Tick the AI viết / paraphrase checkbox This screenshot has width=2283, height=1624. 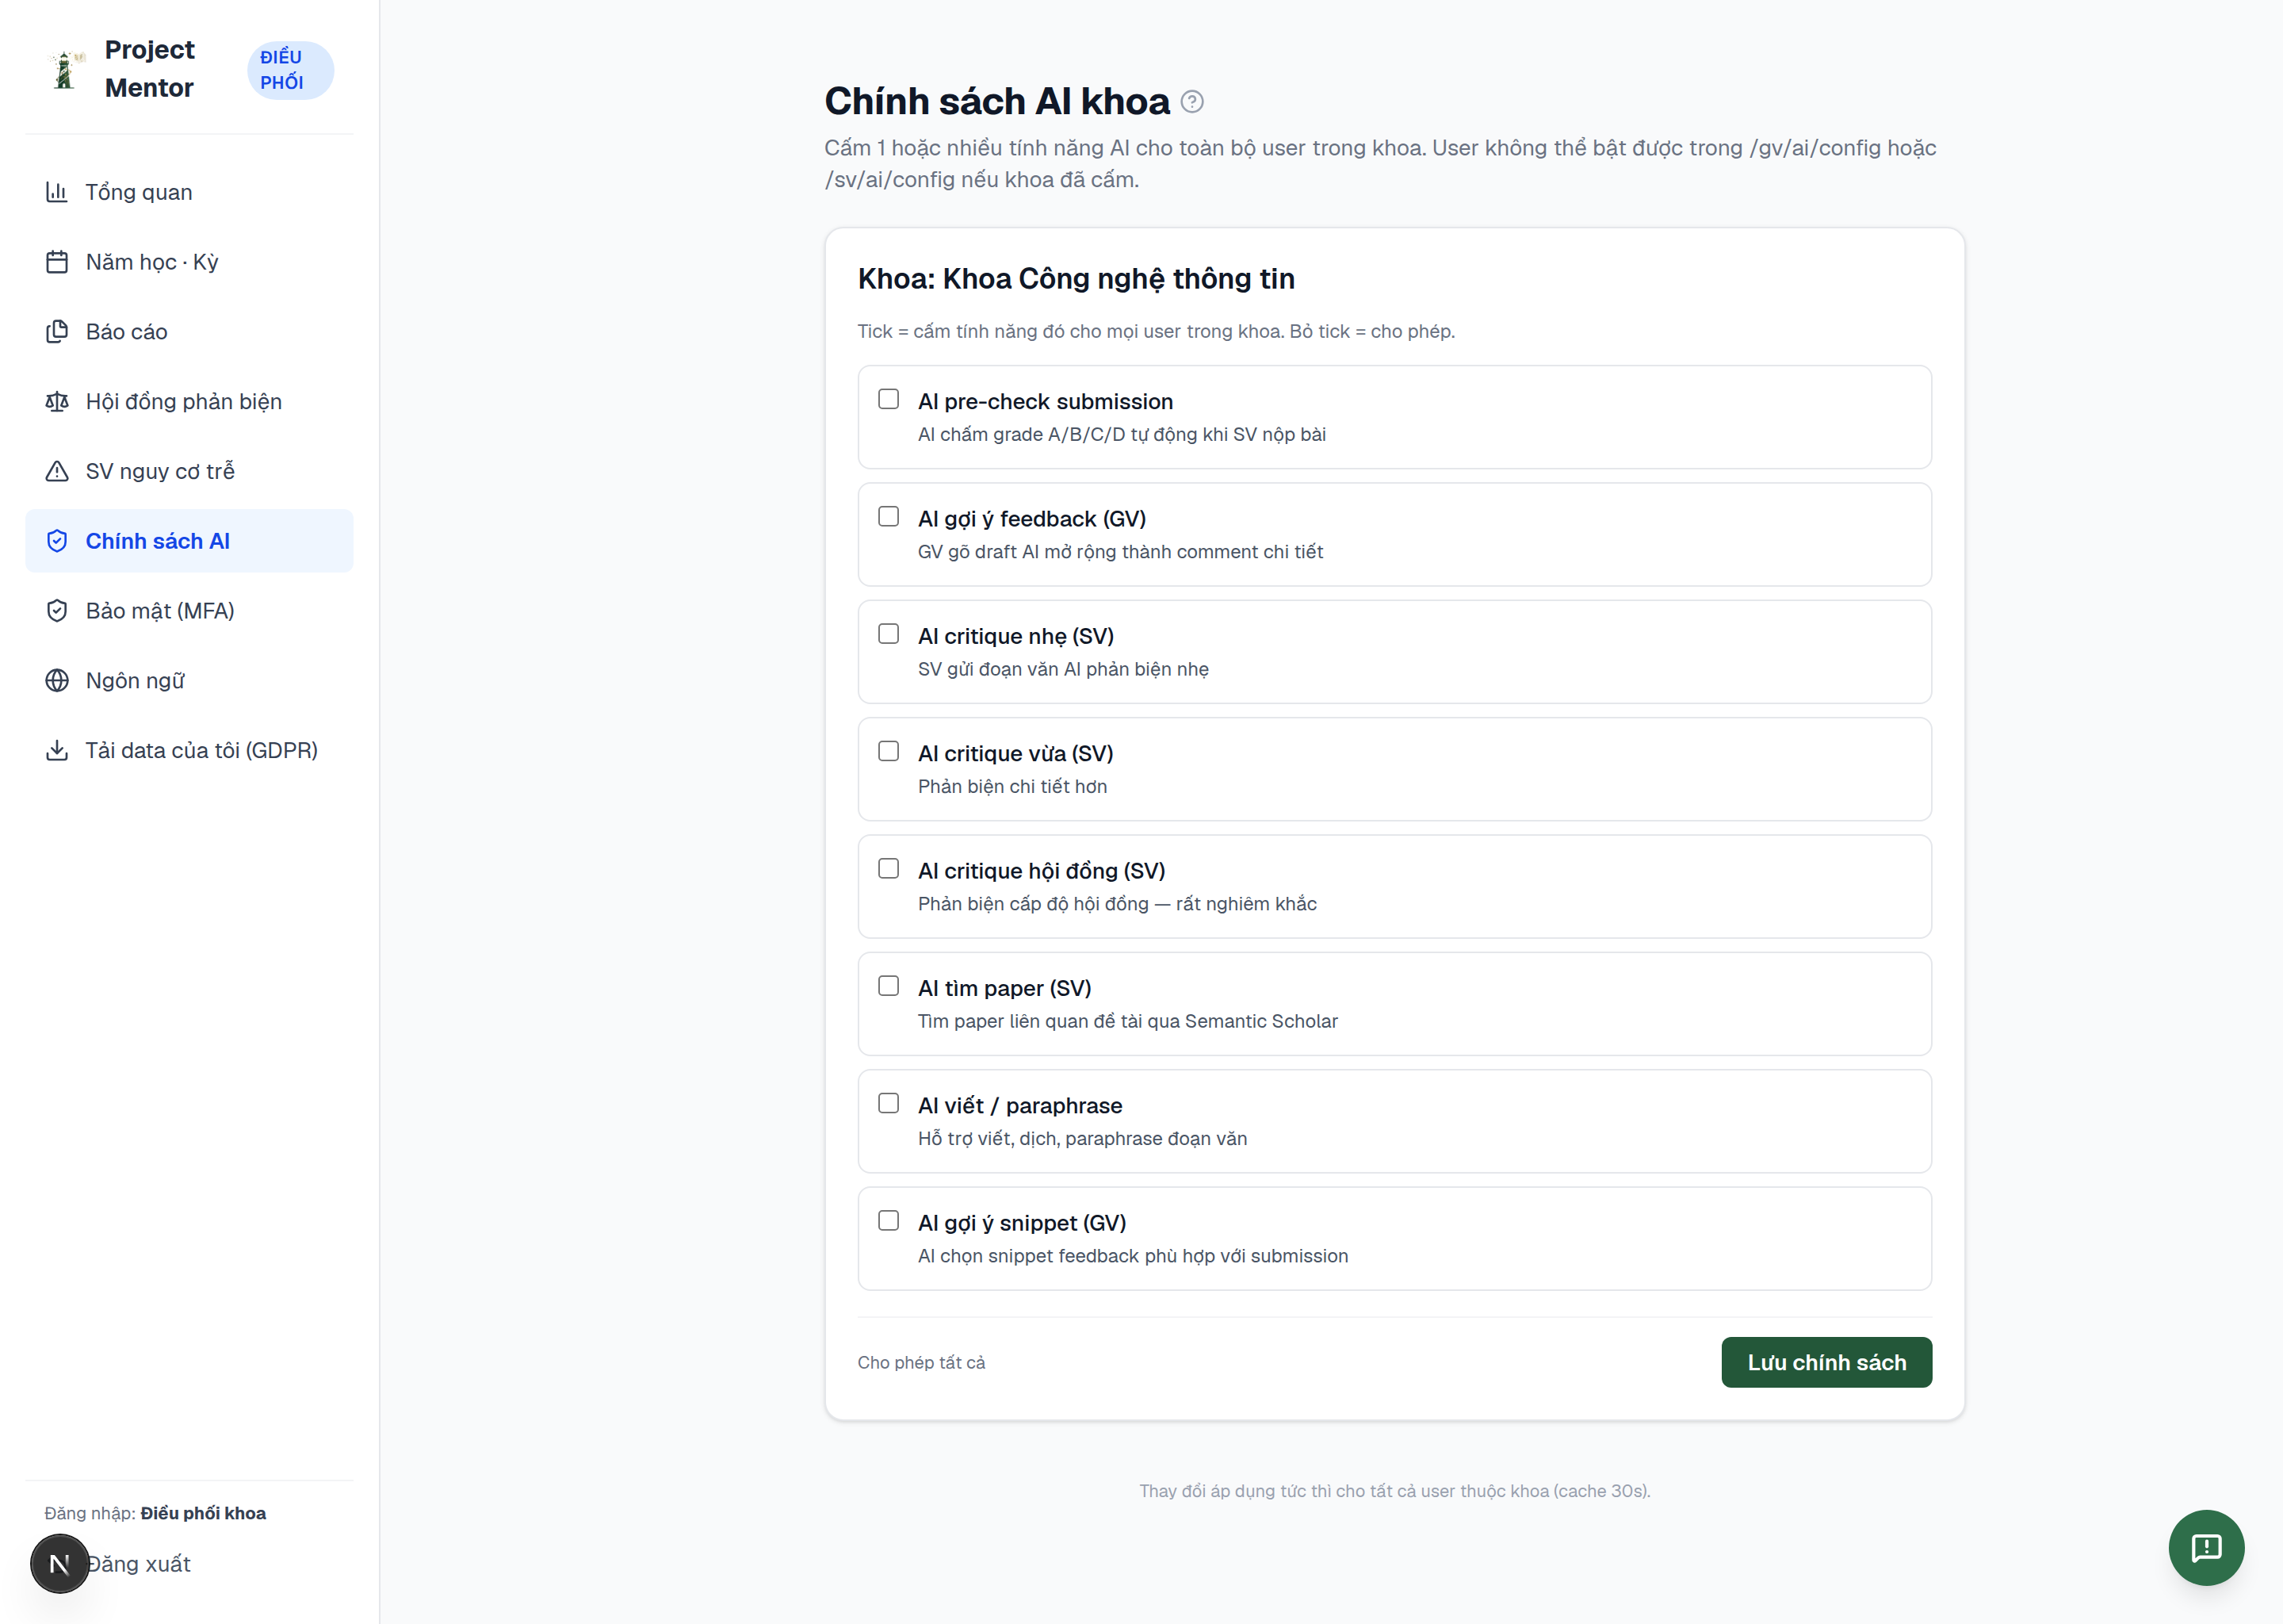[x=889, y=1103]
